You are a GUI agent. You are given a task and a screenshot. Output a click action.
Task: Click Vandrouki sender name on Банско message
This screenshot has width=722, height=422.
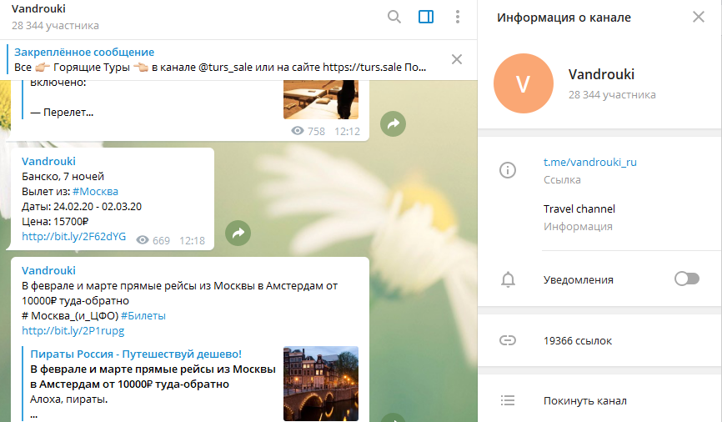point(48,161)
